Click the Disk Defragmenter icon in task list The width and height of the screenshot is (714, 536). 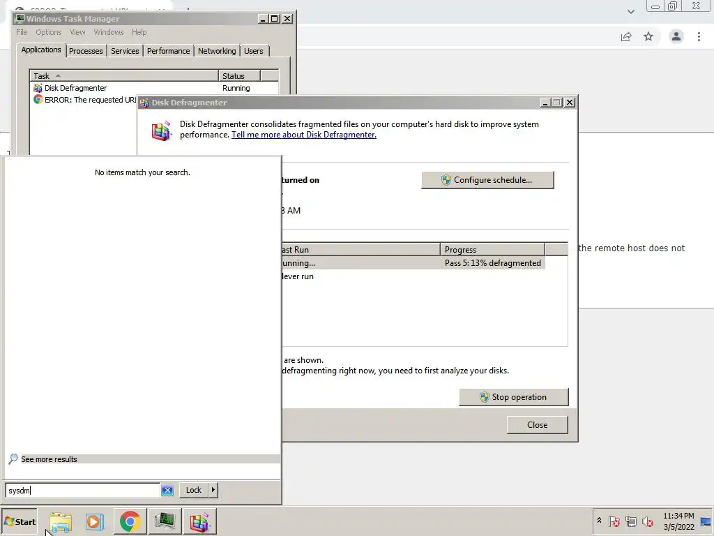click(x=38, y=88)
